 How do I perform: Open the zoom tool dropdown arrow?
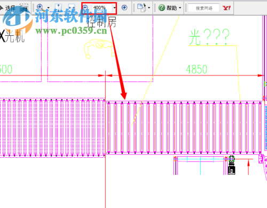tap(48, 8)
